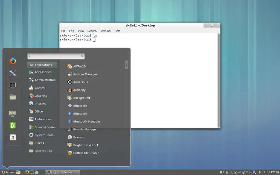Open Brightness & Lock settings

coord(85,145)
